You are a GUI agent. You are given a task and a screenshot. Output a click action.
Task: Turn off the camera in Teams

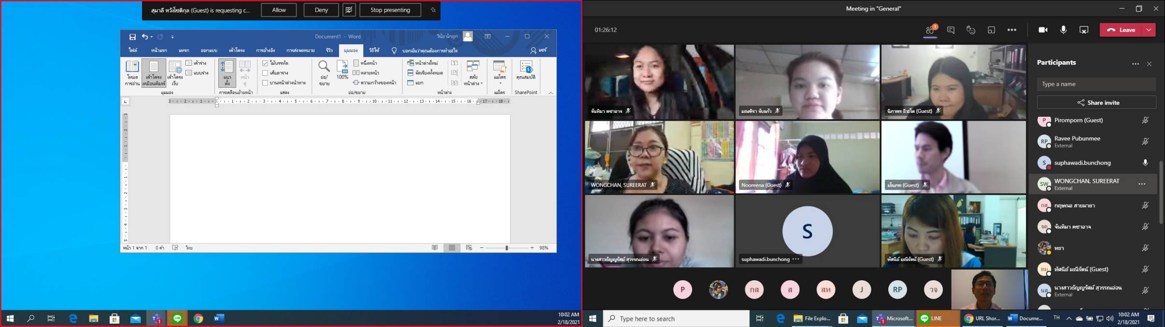pos(1043,30)
